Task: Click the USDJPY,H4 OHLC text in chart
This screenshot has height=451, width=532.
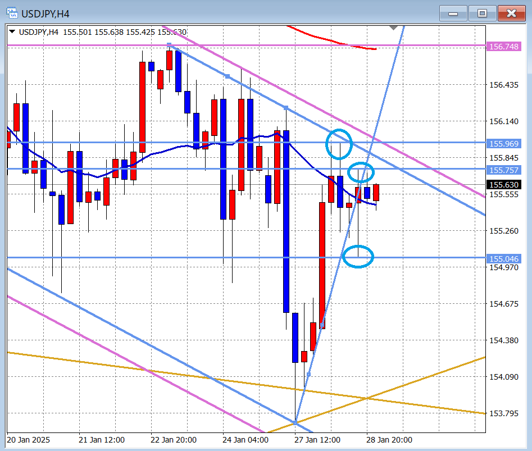Action: pos(102,32)
